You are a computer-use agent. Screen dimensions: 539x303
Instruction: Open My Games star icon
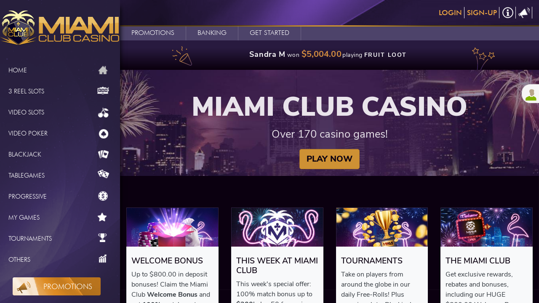(102, 217)
